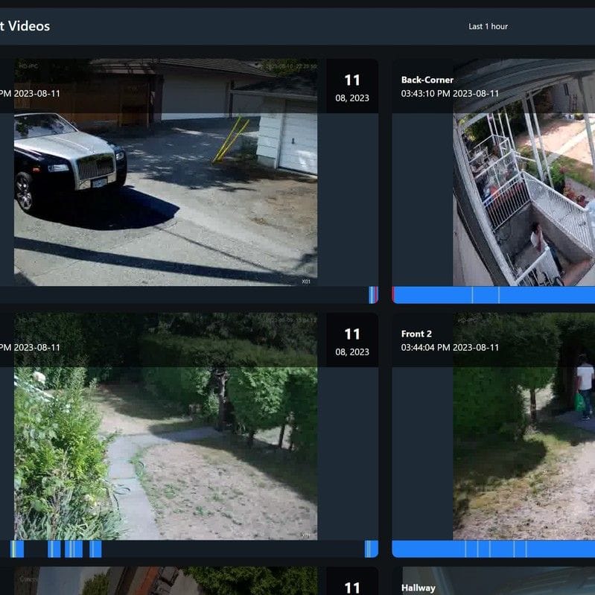Click the Back-Corner camera title
Screen dimensions: 595x595
(x=427, y=80)
